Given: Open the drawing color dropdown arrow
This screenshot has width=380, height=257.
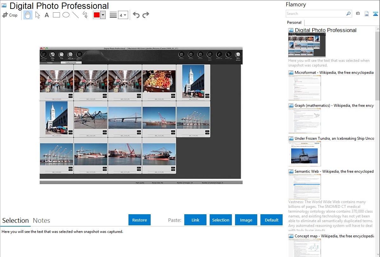Looking at the screenshot, I should coord(103,15).
